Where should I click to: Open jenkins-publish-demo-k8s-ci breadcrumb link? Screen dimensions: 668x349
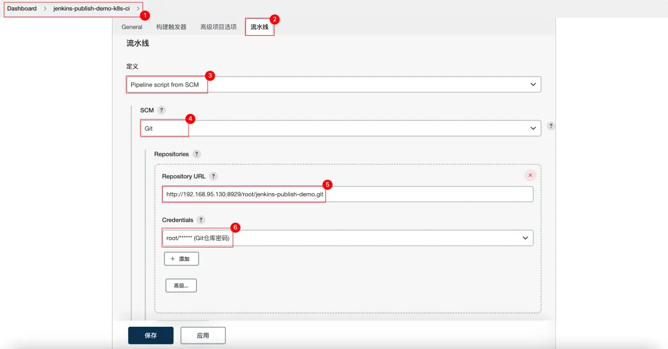[x=91, y=9]
